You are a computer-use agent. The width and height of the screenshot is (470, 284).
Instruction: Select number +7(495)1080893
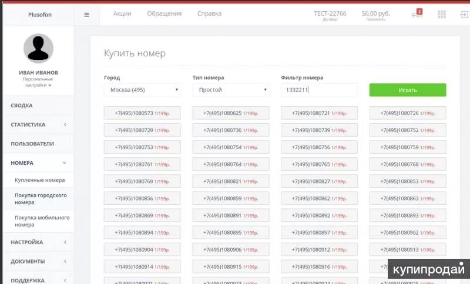(x=408, y=215)
